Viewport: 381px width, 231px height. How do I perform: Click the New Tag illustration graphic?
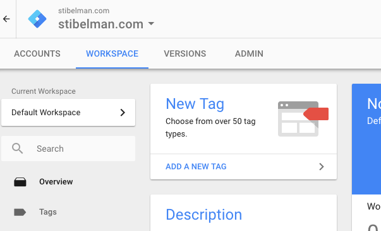[x=303, y=119]
